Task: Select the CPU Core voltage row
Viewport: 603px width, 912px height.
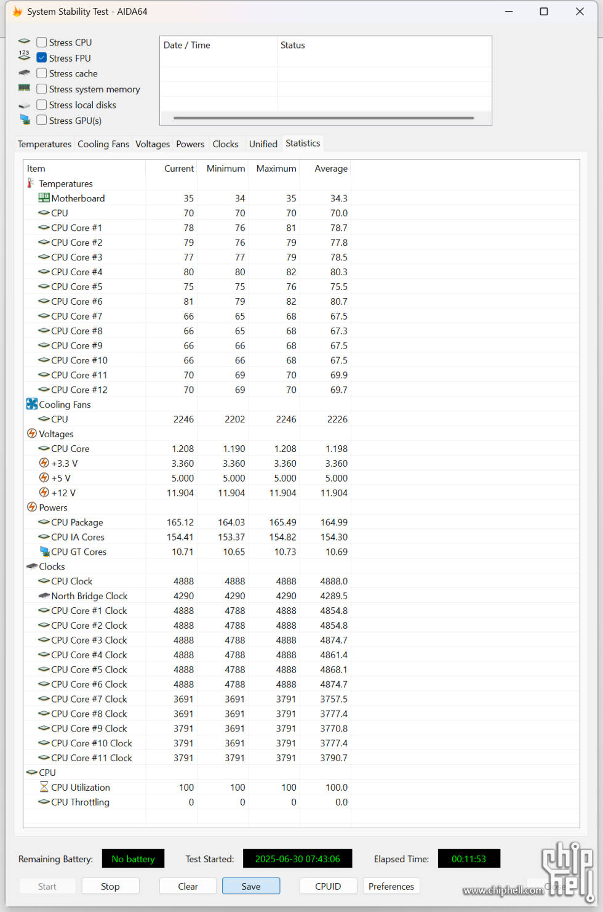Action: 301,448
